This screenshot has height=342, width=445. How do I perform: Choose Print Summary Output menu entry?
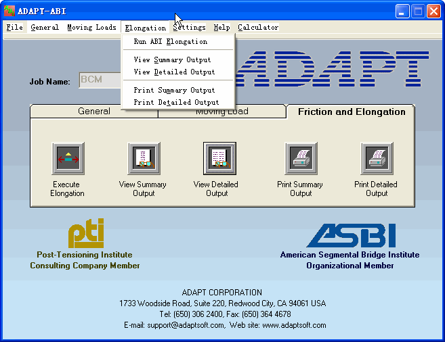(178, 90)
